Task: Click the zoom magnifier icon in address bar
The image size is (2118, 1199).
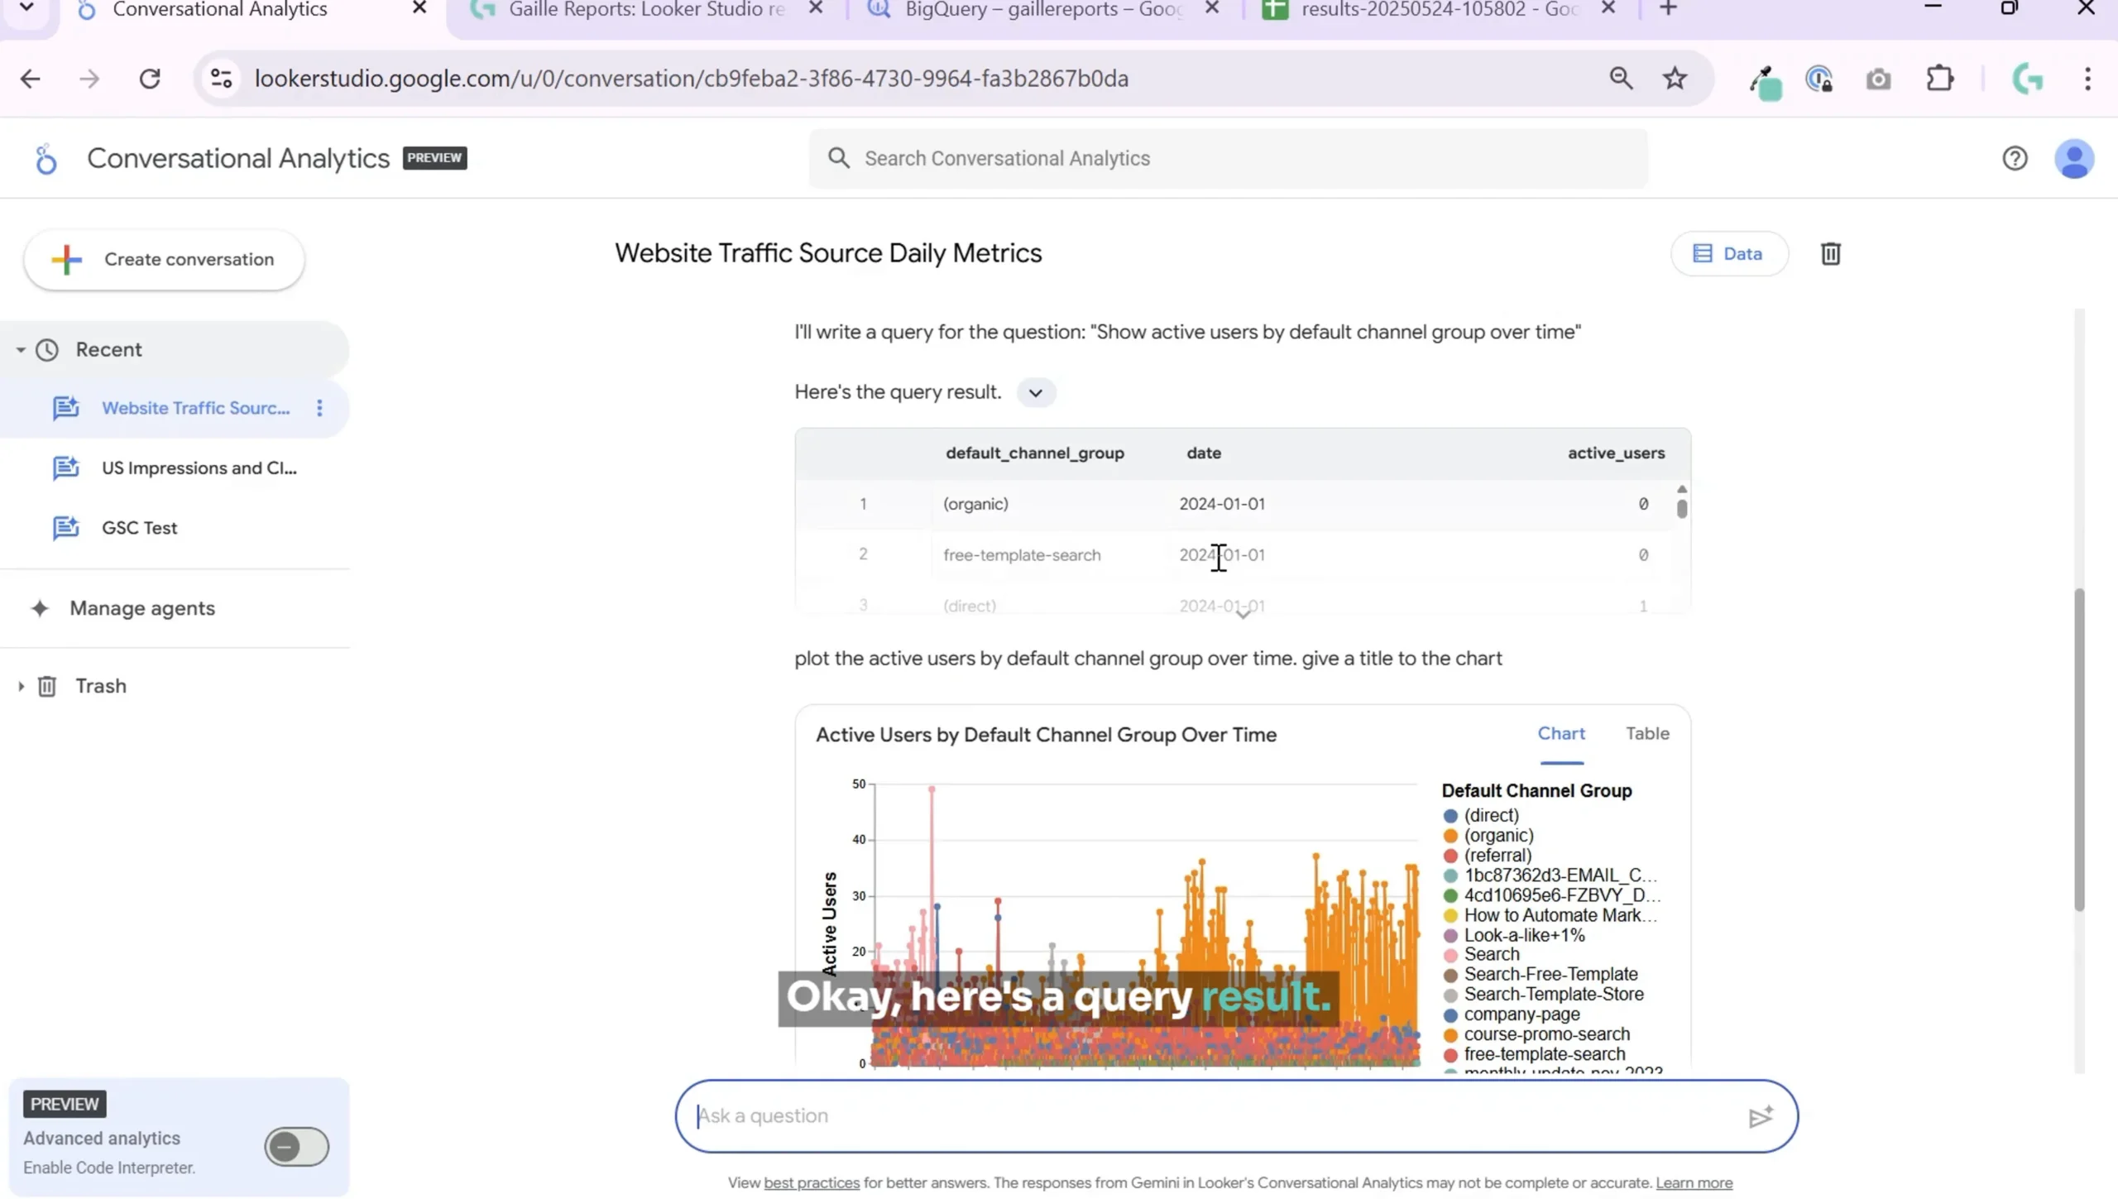Action: (1621, 79)
